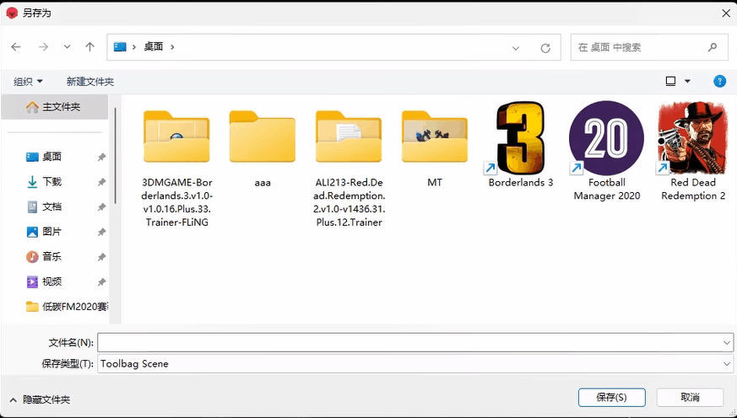Select the aaa folder
The image size is (737, 418).
click(x=263, y=149)
